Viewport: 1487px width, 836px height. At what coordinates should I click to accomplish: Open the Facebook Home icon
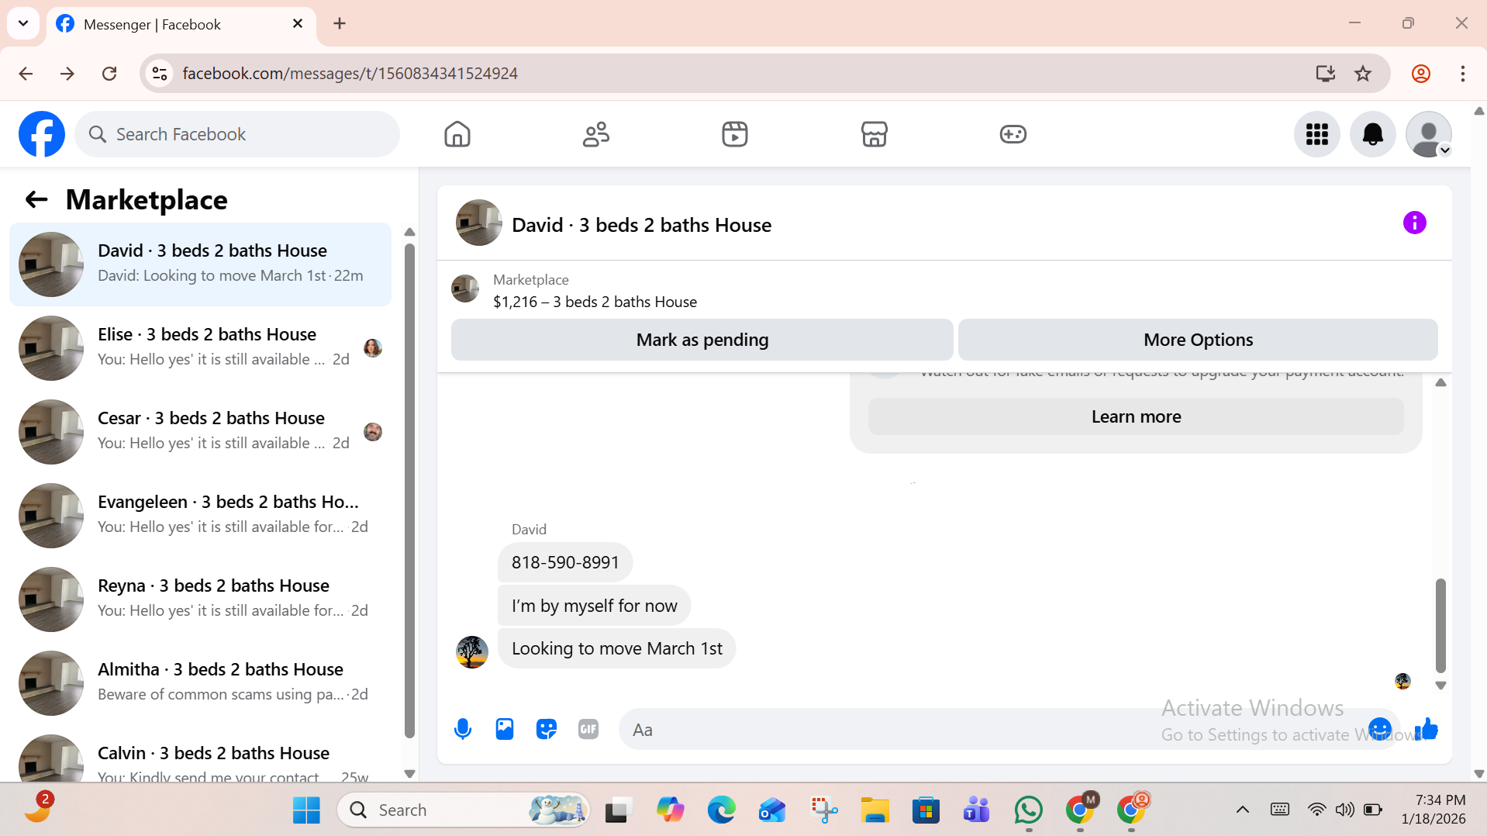click(x=457, y=134)
